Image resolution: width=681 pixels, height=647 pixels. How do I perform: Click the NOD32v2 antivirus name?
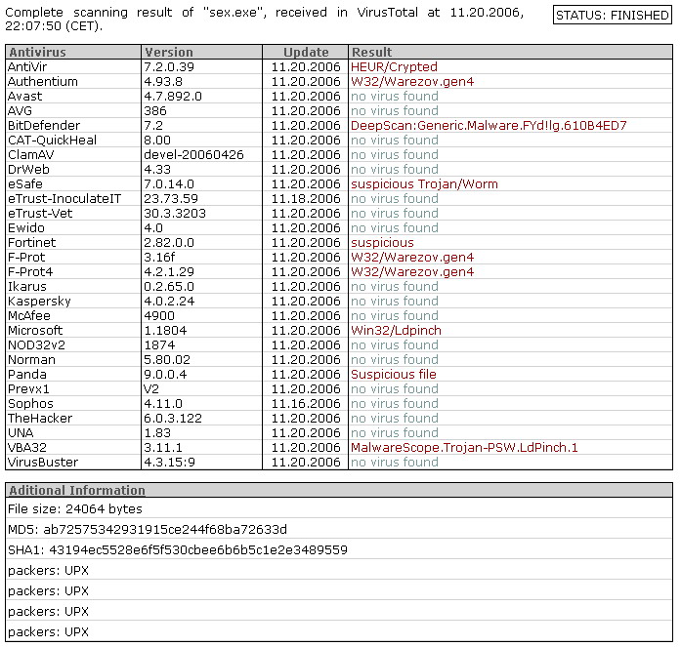36,345
